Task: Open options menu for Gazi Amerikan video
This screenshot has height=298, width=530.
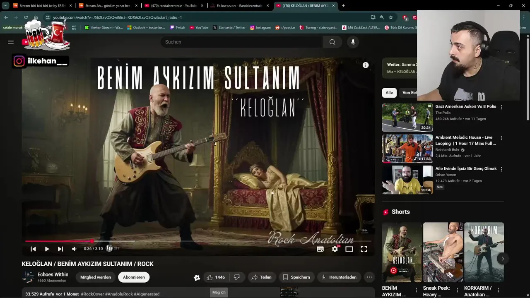Action: tap(501, 107)
